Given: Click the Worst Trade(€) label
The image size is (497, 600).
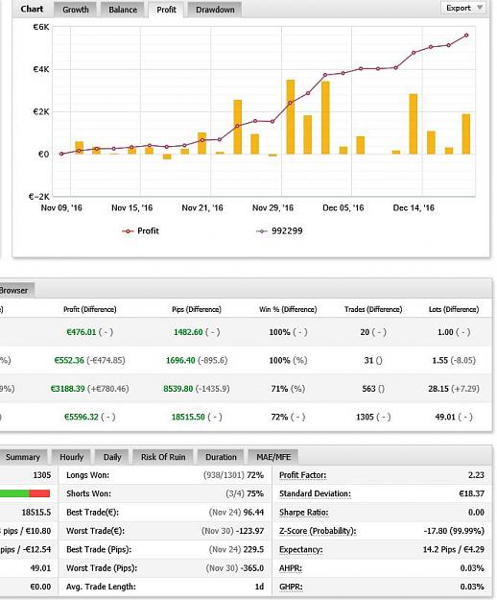Looking at the screenshot, I should pos(95,531).
